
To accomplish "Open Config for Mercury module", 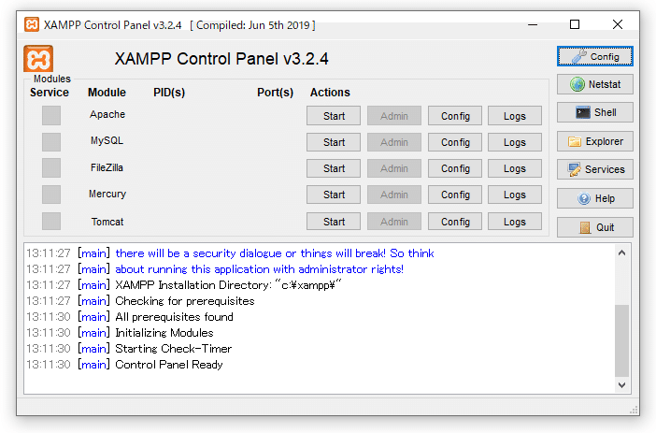I will pos(455,195).
